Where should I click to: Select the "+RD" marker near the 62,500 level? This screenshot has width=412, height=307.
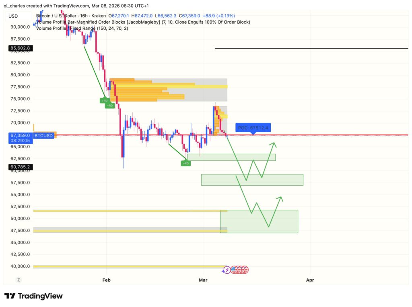[x=185, y=164]
